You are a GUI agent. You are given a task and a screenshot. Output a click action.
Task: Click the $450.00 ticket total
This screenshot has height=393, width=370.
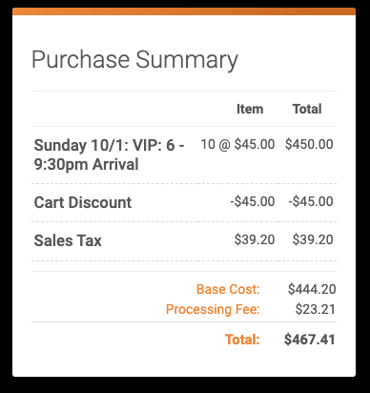309,144
